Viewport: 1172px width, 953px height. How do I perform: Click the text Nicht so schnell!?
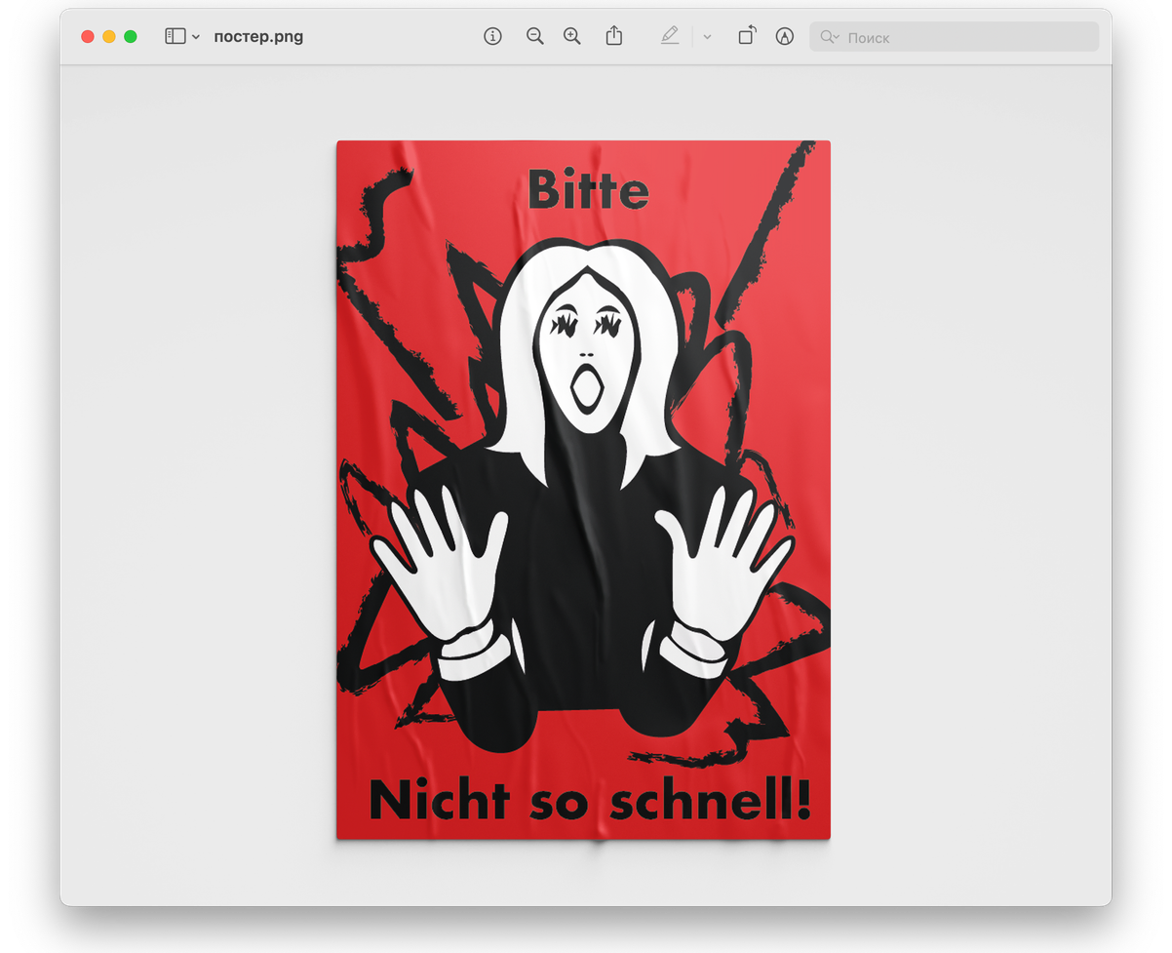[x=589, y=801]
